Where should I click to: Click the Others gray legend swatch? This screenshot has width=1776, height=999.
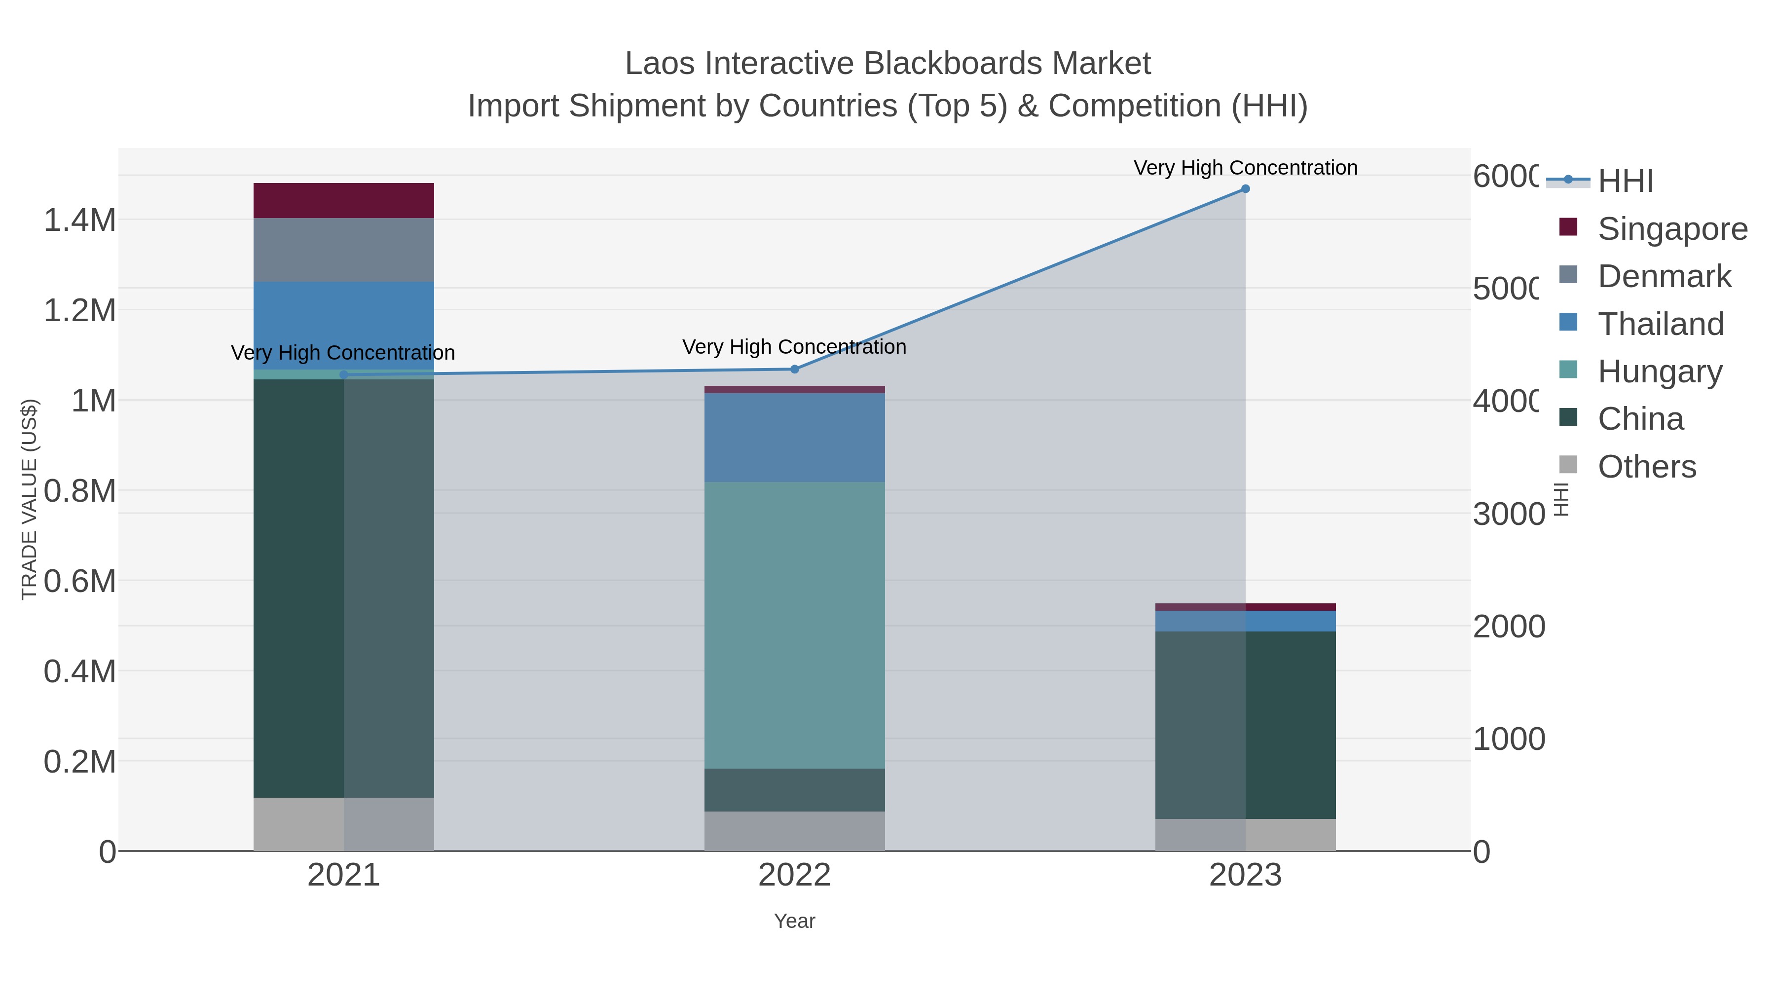click(1568, 465)
